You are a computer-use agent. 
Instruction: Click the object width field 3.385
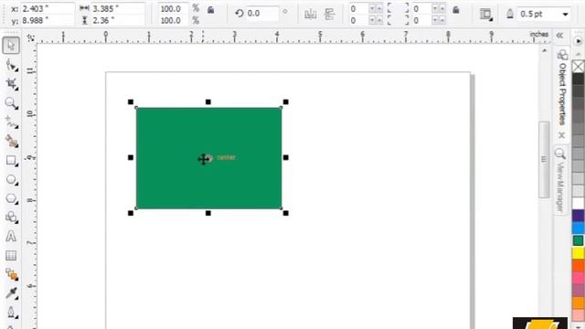118,8
